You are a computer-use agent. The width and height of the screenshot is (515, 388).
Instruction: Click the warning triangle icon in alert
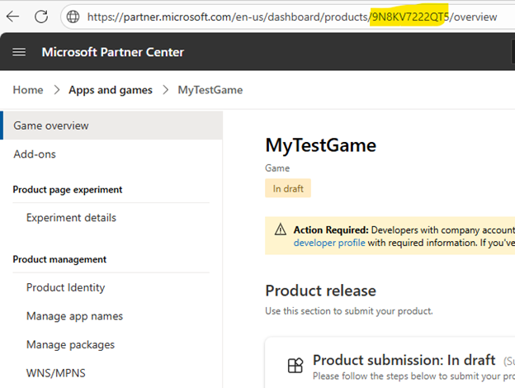(280, 229)
